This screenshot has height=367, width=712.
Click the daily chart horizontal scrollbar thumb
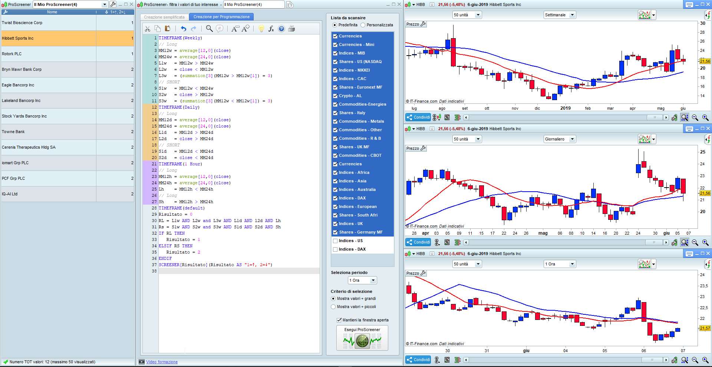pos(654,242)
